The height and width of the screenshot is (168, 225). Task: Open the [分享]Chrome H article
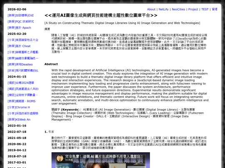(19, 107)
